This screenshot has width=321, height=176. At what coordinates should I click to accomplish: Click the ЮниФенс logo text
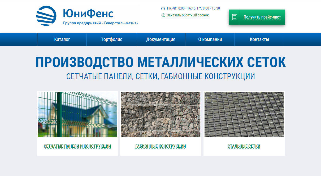tap(88, 13)
